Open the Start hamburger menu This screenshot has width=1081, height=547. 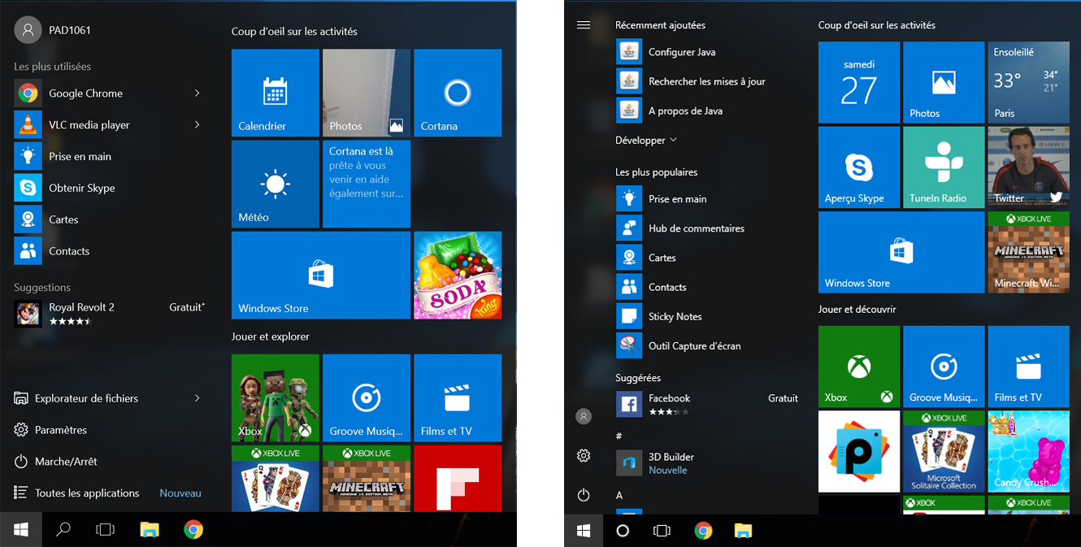click(583, 24)
